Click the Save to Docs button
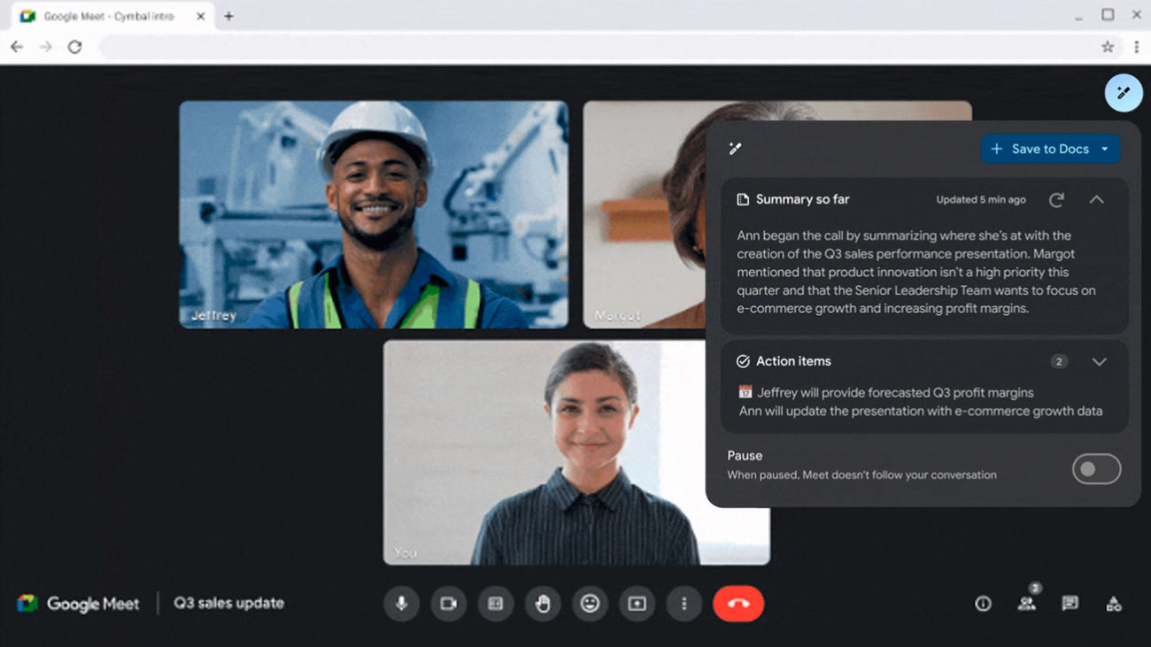The height and width of the screenshot is (647, 1151). (x=1045, y=149)
